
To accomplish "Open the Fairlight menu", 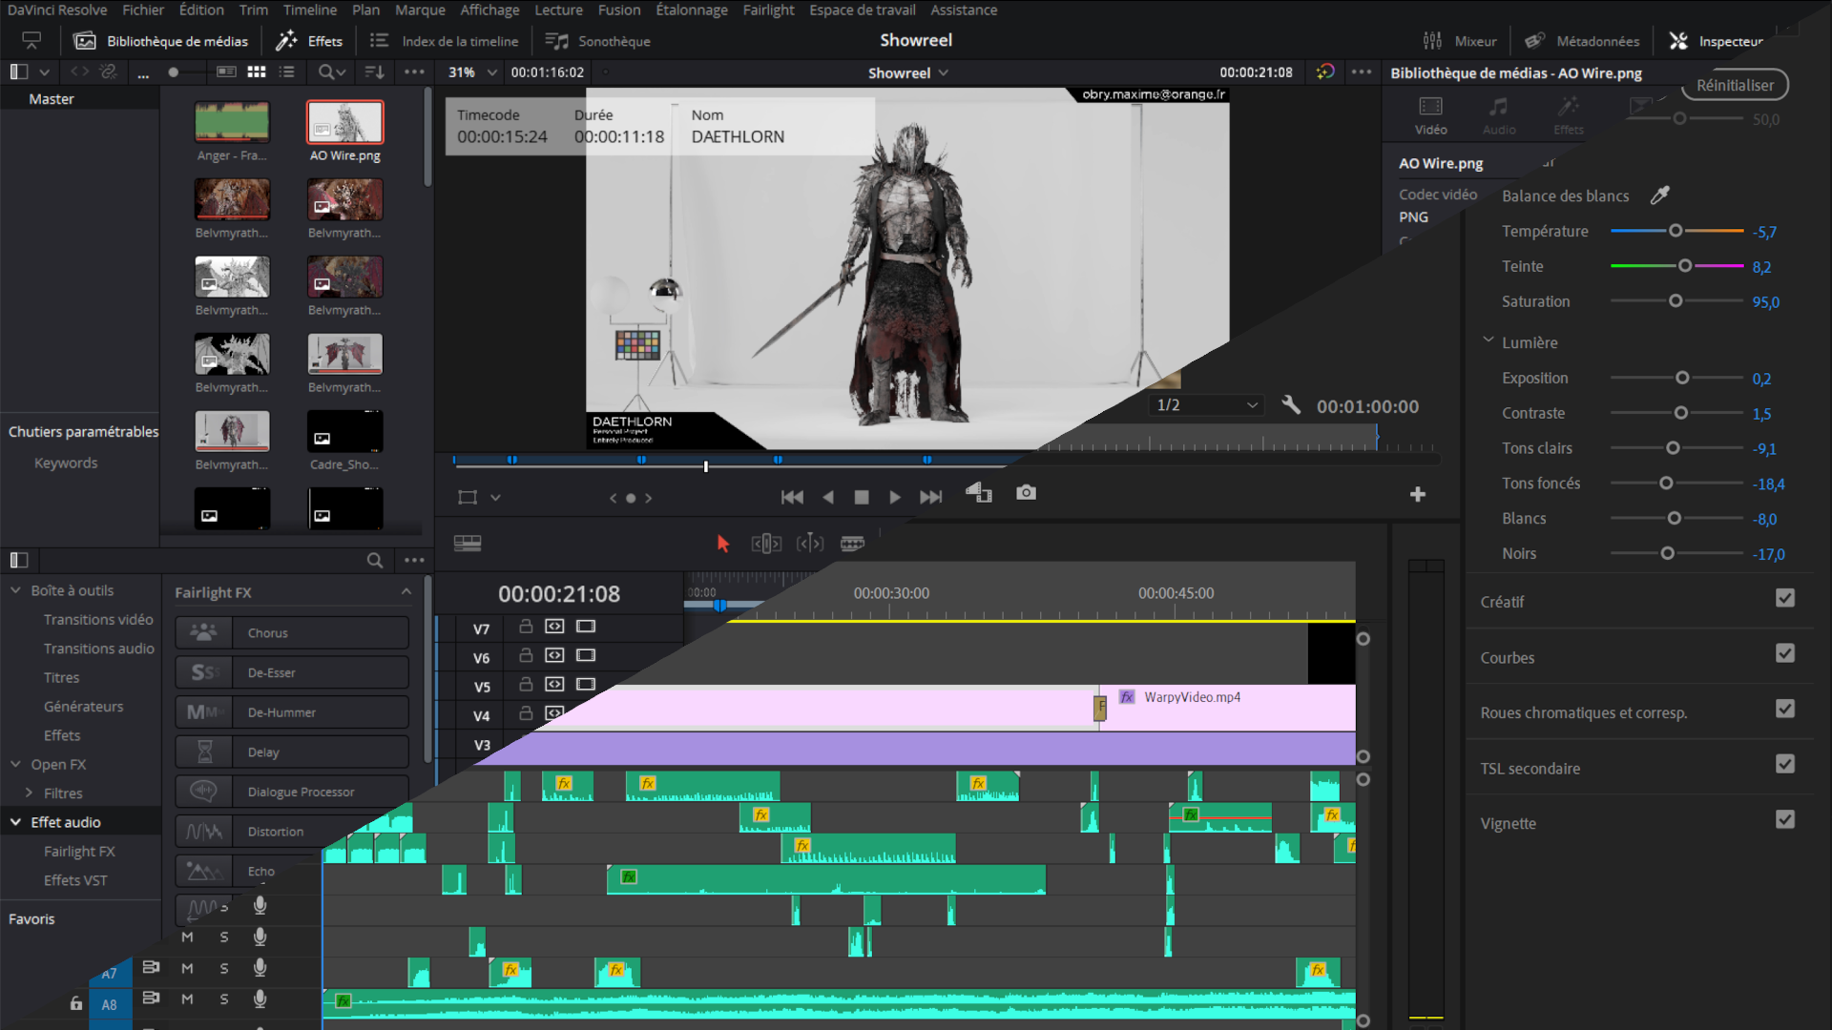I will tap(768, 10).
